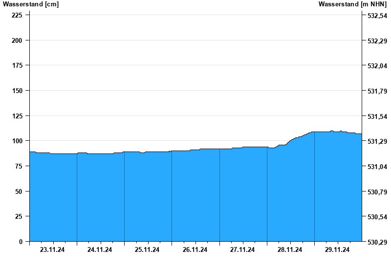The height and width of the screenshot is (268, 391).
Task: Click the 532,29 value on right axis
Action: point(377,41)
